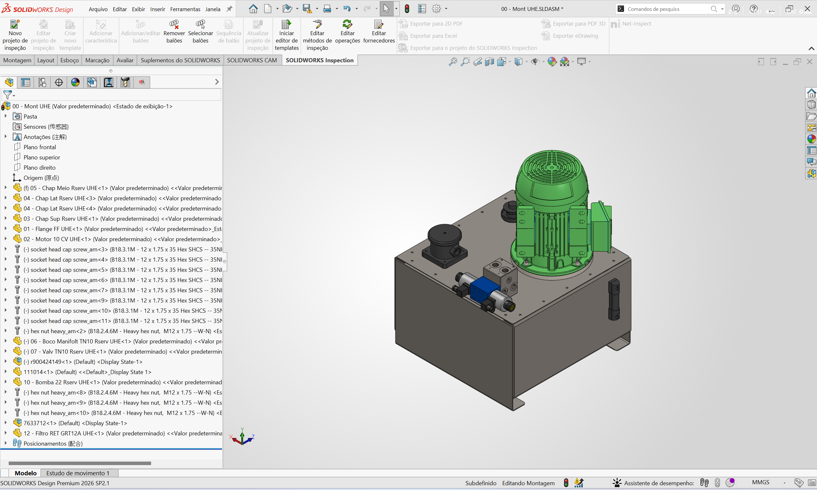Screen dimensions: 817x490
Task: Click the warning chart icon in status bar
Action: (579, 483)
